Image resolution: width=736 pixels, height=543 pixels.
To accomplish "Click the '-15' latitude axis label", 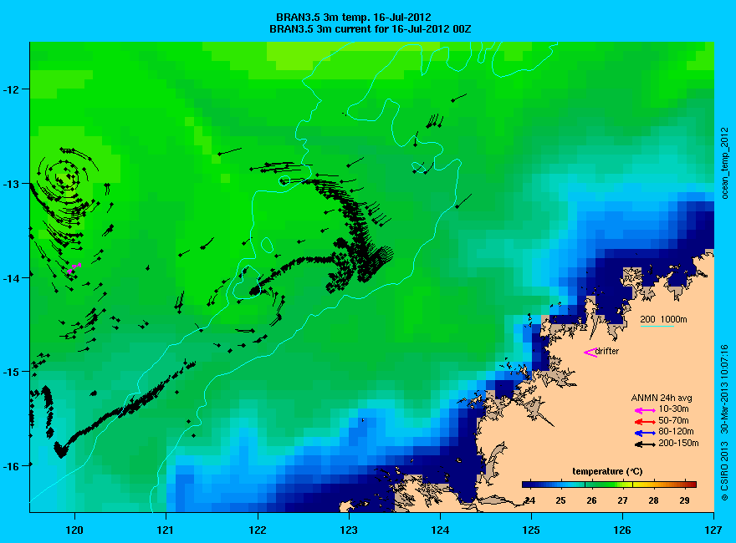I will click(9, 373).
